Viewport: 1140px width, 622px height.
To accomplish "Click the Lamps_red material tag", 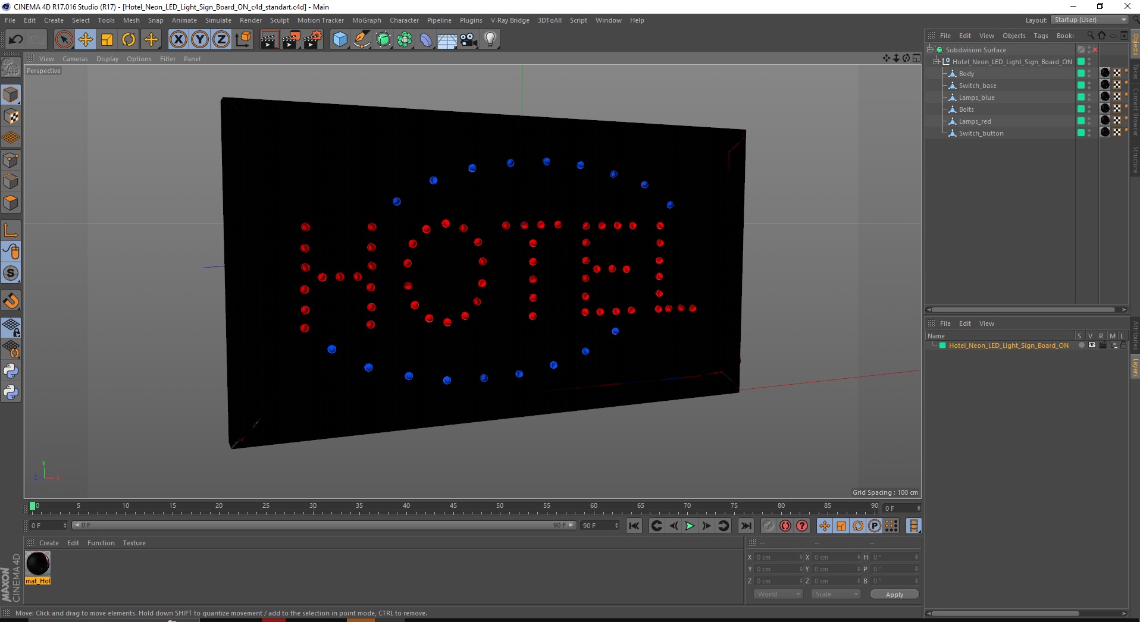I will pyautogui.click(x=1105, y=121).
